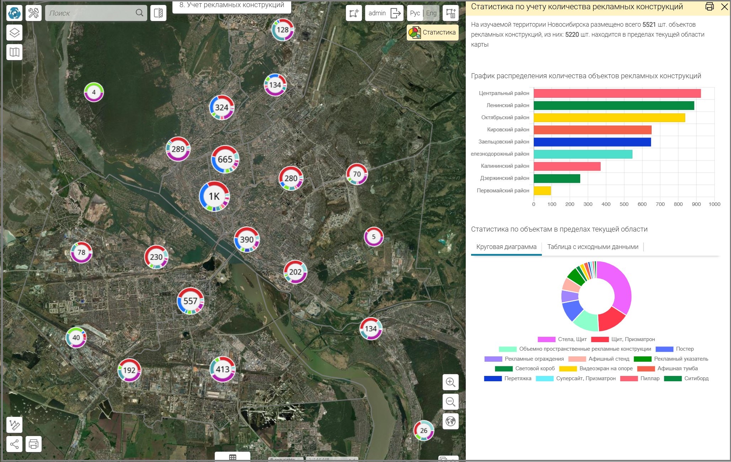The image size is (731, 462).
Task: Zoom in on the map
Action: click(x=450, y=382)
